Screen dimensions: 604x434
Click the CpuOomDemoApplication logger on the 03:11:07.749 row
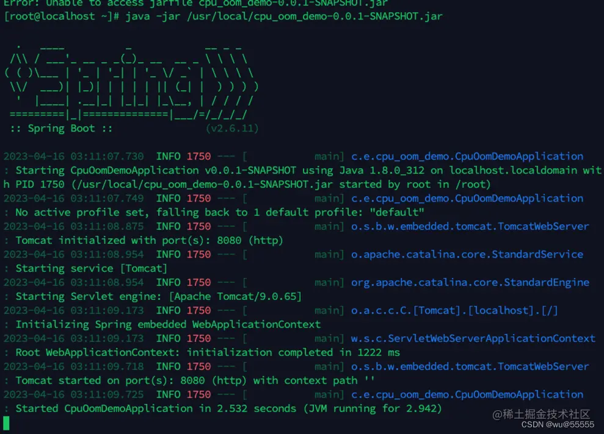pos(467,198)
